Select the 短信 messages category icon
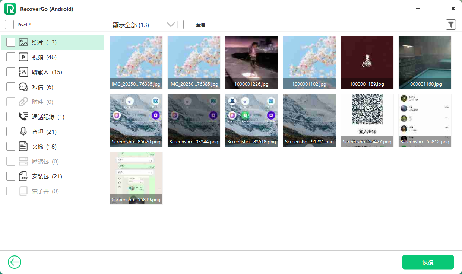462x274 pixels. [23, 87]
